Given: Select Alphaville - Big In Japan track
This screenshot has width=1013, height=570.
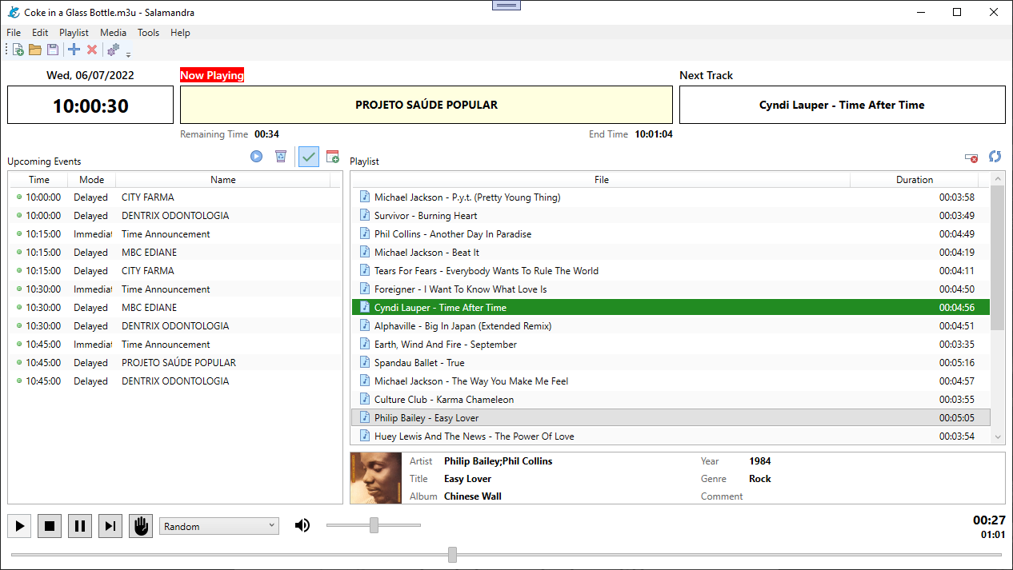Looking at the screenshot, I should (x=671, y=326).
